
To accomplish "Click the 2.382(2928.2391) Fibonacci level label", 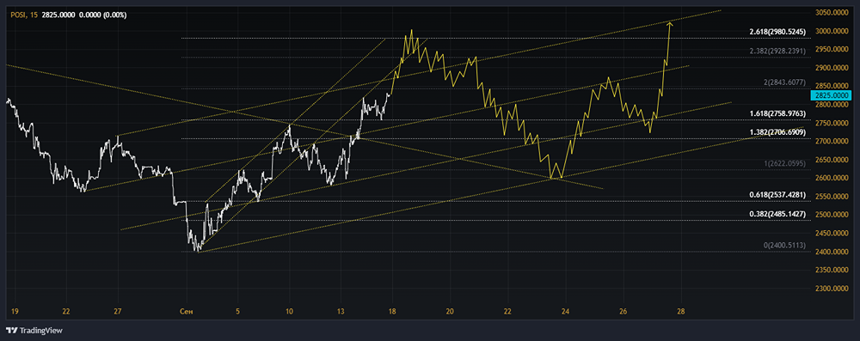I will 777,51.
